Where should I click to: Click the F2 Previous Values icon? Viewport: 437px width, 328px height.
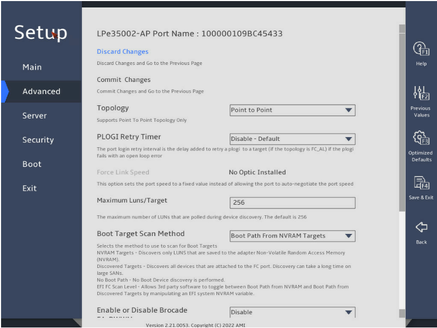(421, 93)
